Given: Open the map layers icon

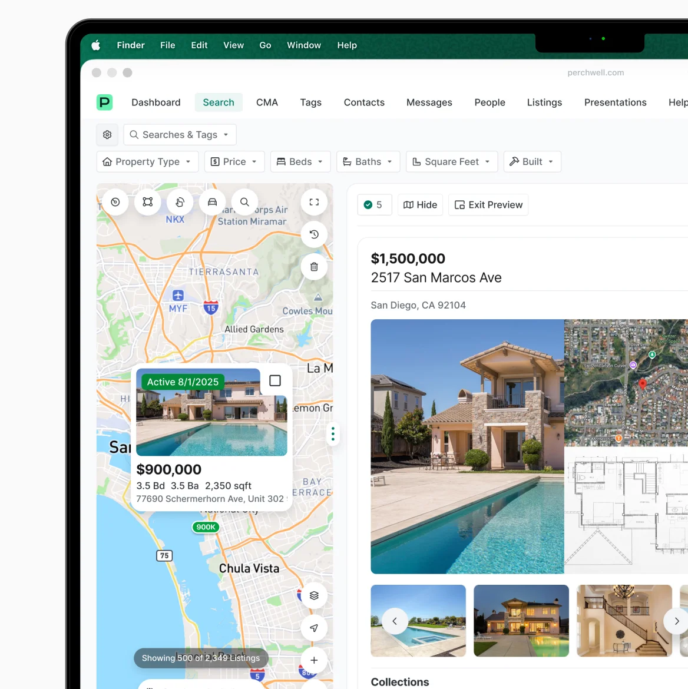Looking at the screenshot, I should point(314,595).
